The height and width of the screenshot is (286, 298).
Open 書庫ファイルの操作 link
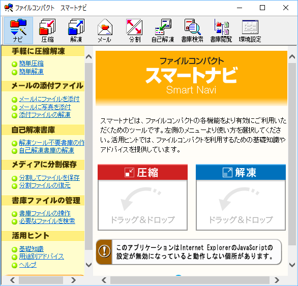click(x=45, y=213)
